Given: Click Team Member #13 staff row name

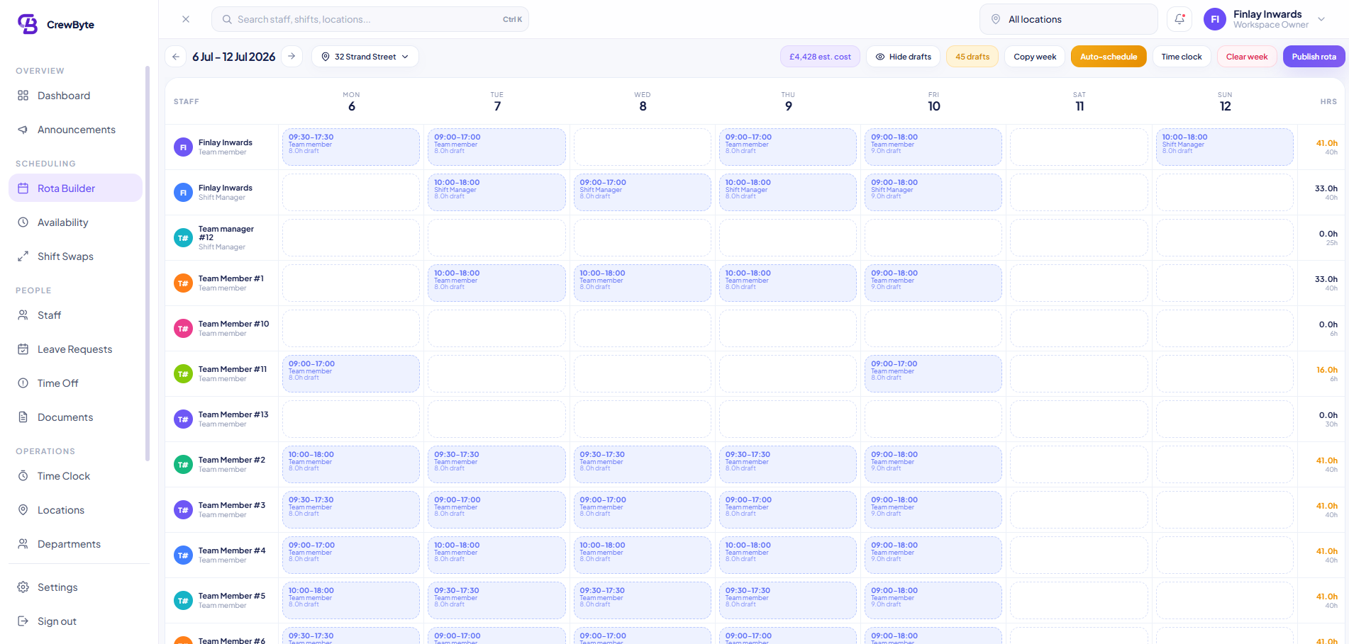Looking at the screenshot, I should pos(233,414).
